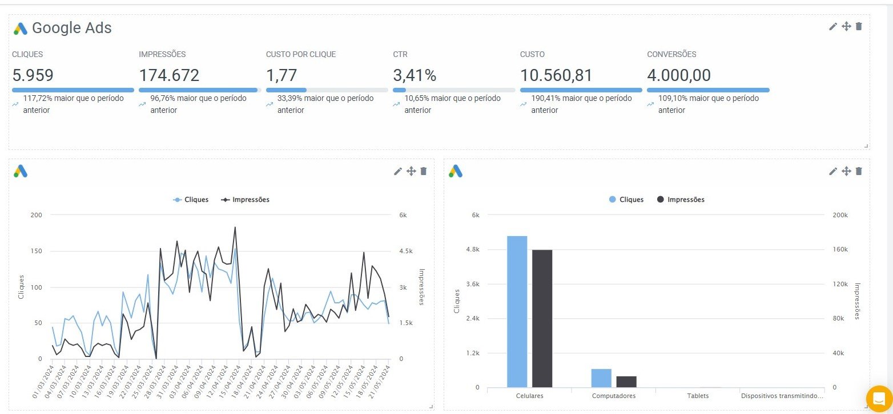Click the Google Ads logo beside the header title

pos(21,29)
